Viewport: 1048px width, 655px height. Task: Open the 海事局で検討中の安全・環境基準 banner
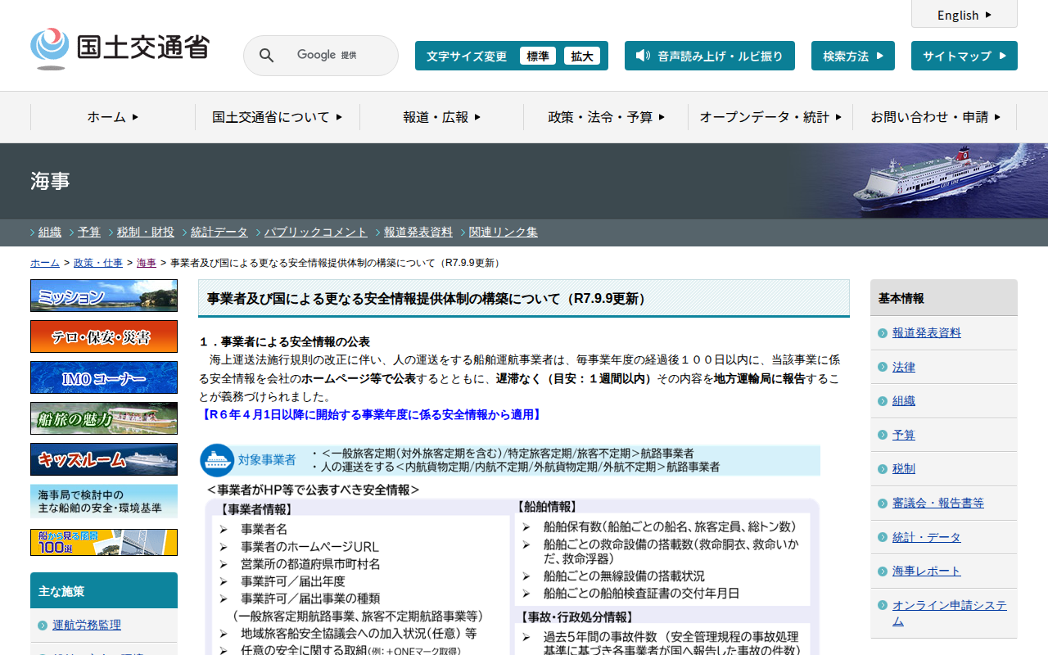click(104, 501)
